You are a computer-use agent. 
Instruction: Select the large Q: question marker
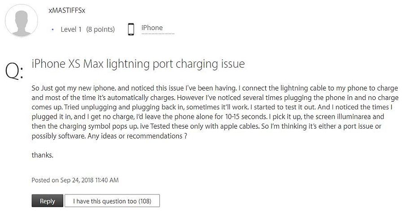click(x=14, y=70)
